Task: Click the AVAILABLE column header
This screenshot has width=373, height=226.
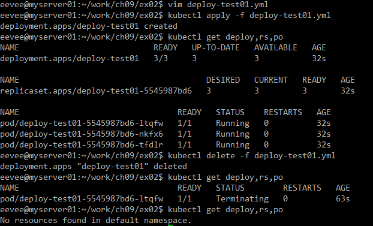Action: [275, 48]
